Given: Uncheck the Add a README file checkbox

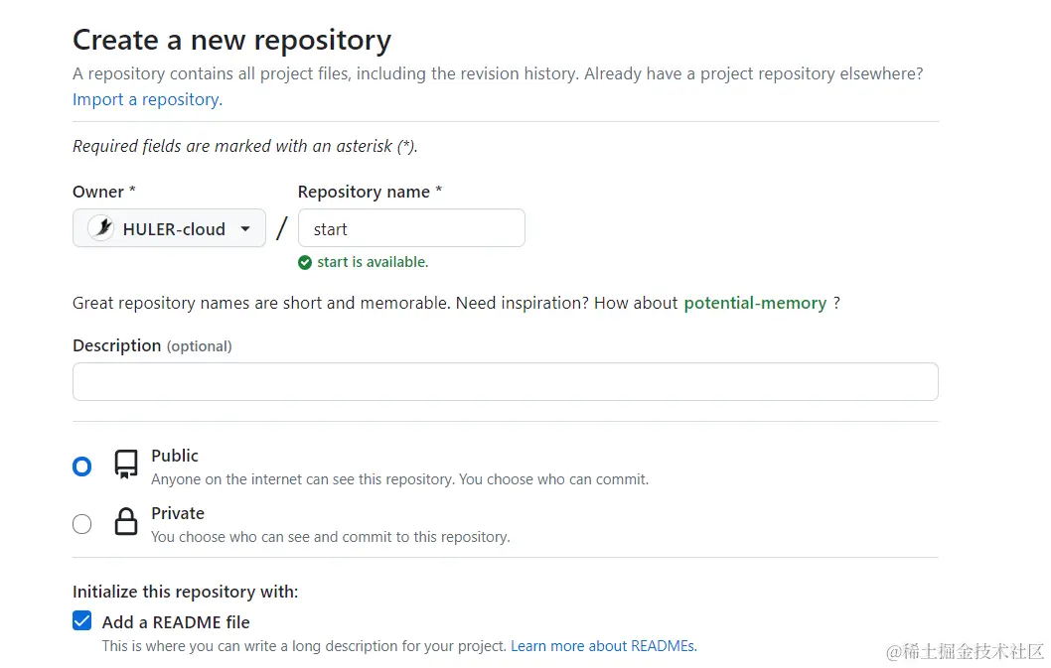Looking at the screenshot, I should tap(82, 622).
